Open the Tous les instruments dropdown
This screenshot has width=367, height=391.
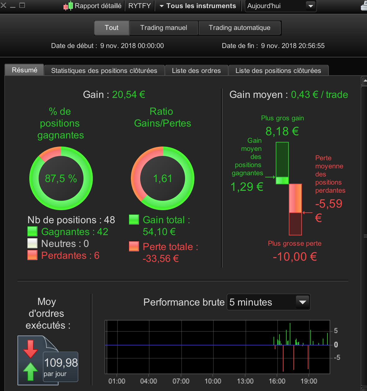[198, 6]
